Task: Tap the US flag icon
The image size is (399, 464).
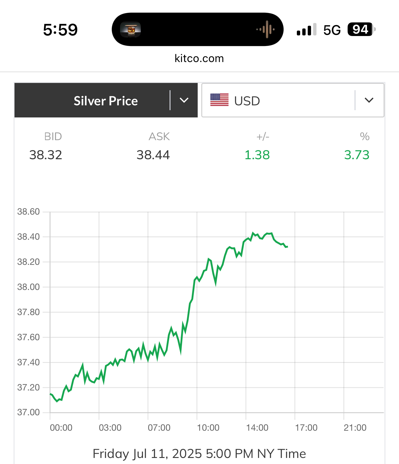Action: click(x=219, y=100)
